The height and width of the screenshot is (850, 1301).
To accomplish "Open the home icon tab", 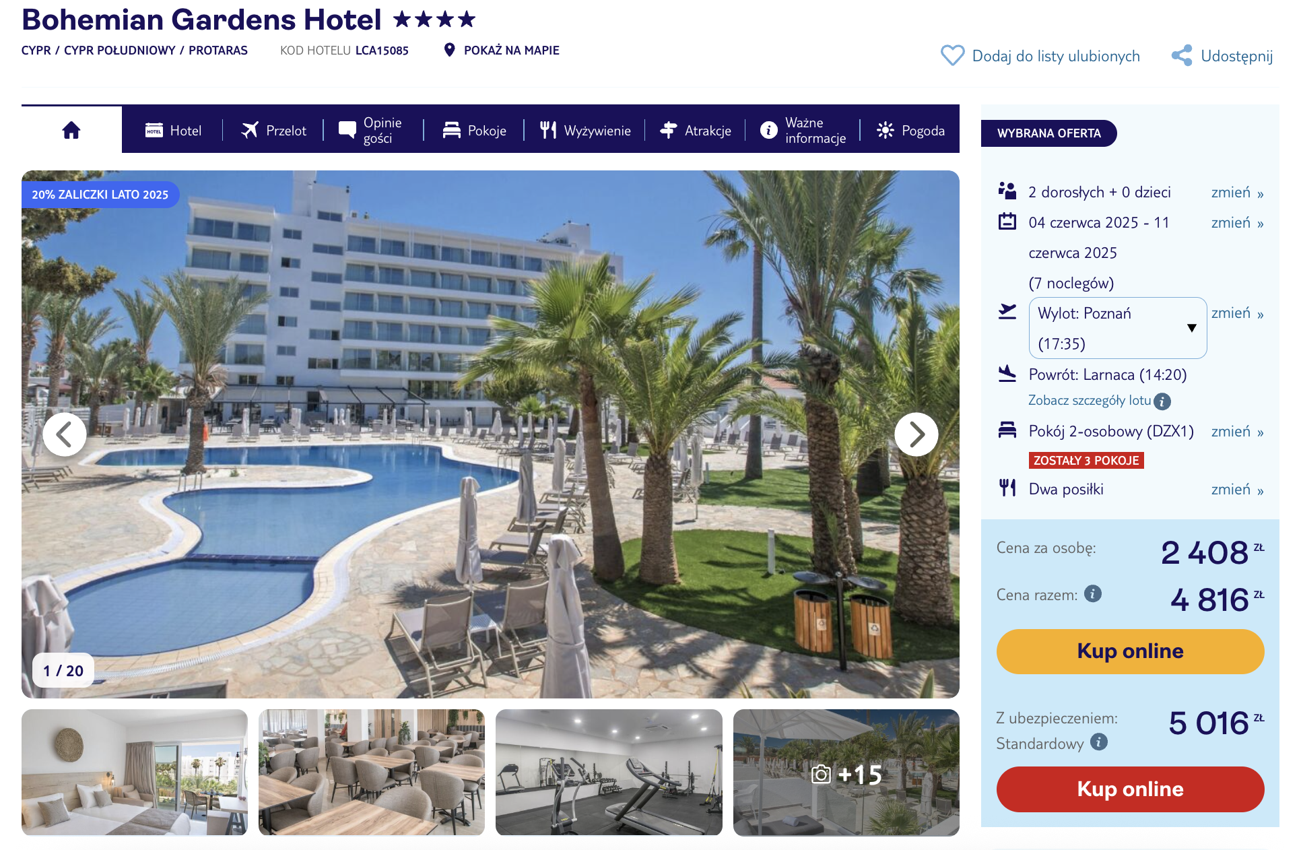I will pos(71,130).
